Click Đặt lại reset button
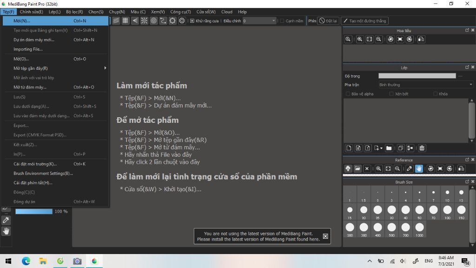 point(328,20)
